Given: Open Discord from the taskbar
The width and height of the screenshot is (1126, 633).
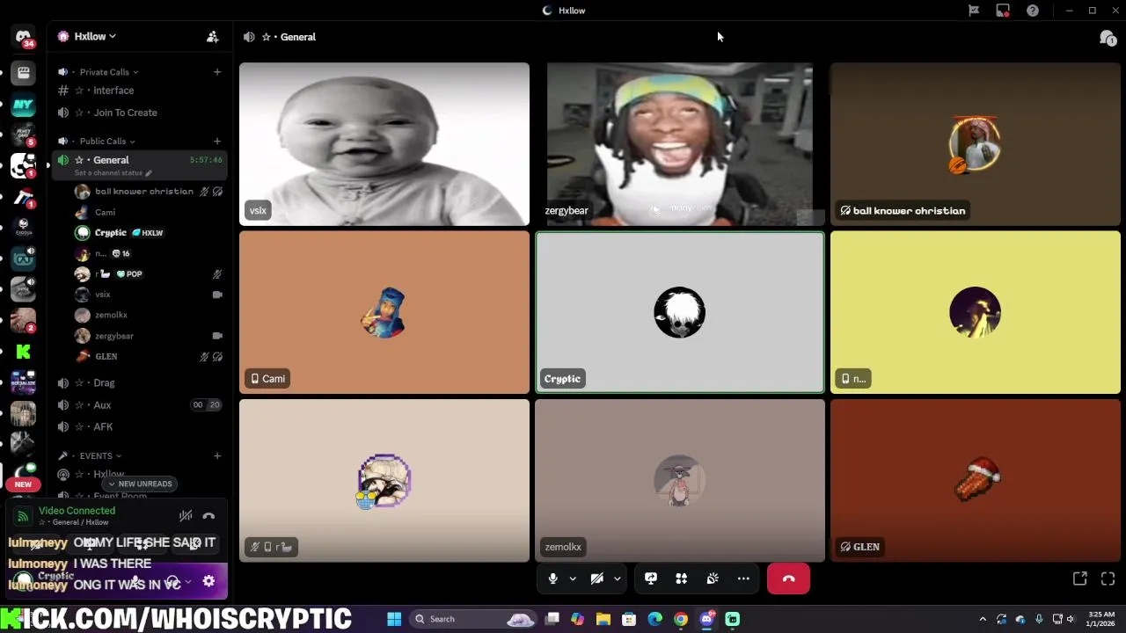Looking at the screenshot, I should click(706, 619).
